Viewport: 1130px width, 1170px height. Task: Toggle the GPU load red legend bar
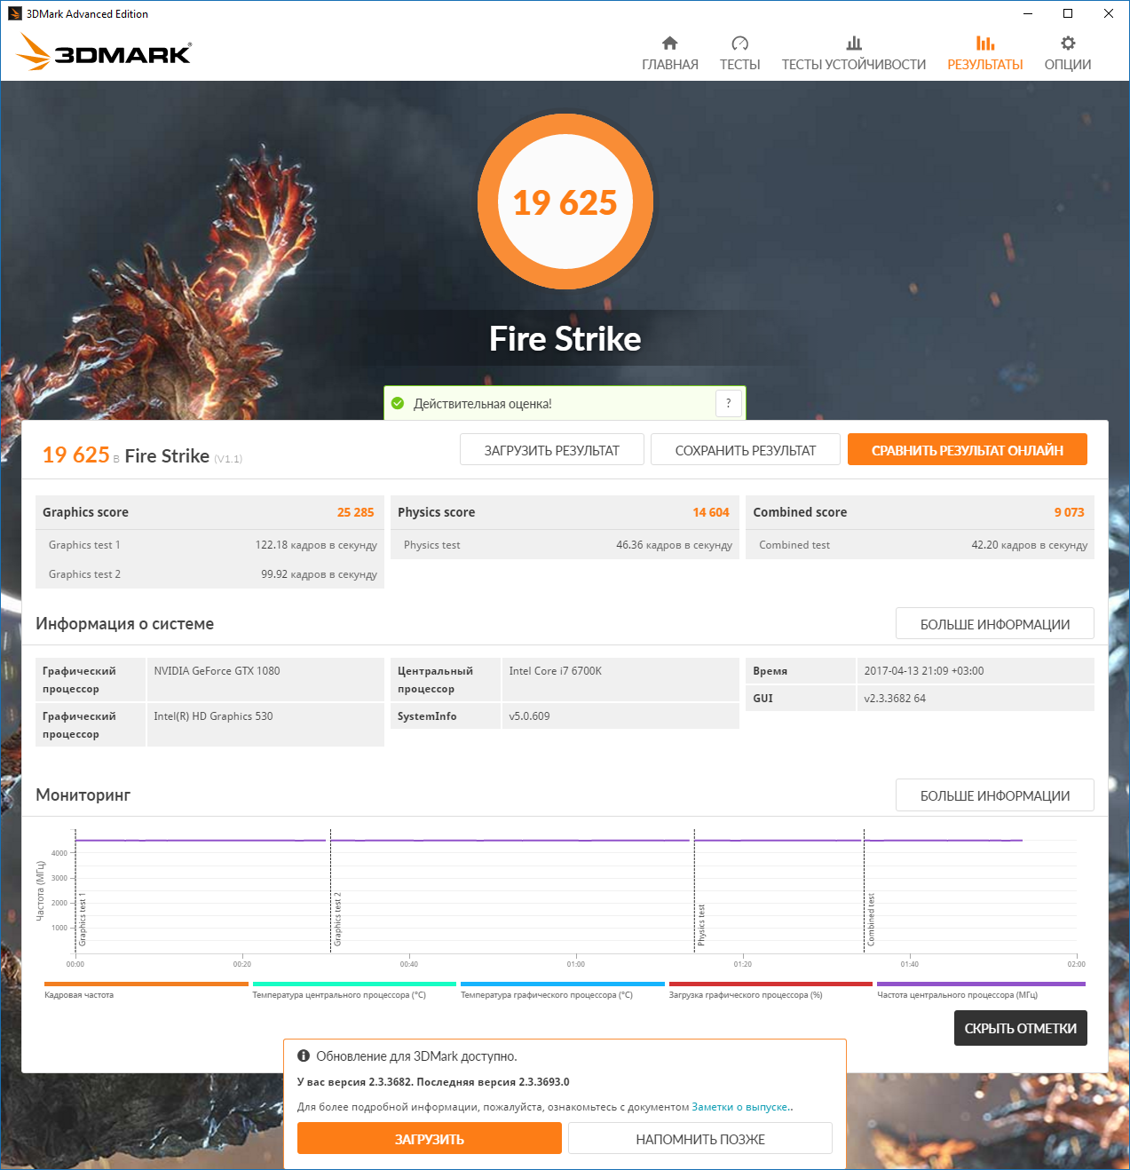click(770, 984)
